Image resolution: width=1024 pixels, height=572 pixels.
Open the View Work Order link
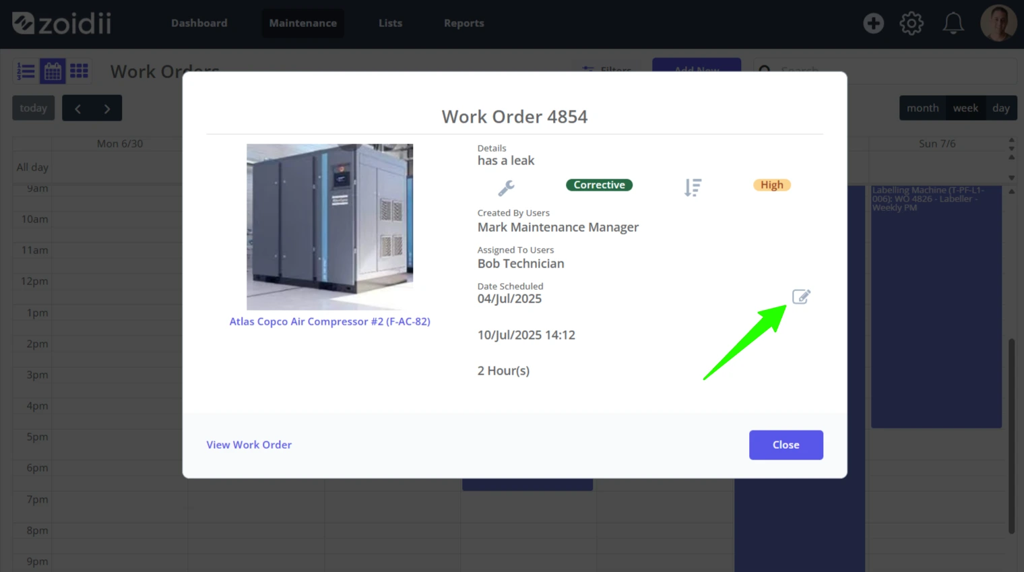pyautogui.click(x=249, y=445)
